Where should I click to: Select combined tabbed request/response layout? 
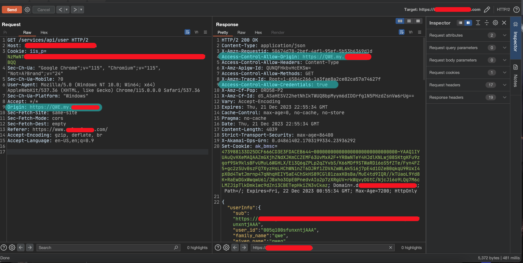coord(418,21)
